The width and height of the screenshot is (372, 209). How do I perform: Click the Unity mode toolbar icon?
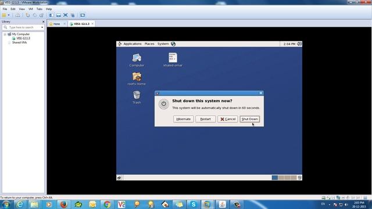point(73,15)
